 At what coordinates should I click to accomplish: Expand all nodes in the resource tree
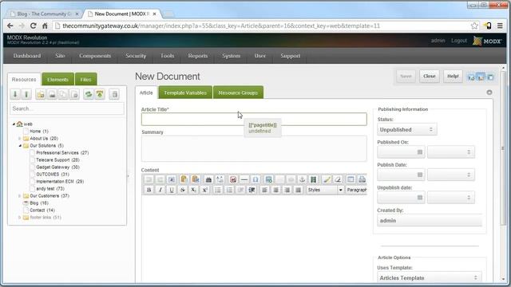[x=15, y=94]
